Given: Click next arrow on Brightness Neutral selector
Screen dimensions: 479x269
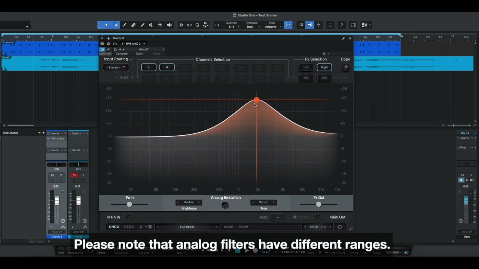Looking at the screenshot, I should pyautogui.click(x=199, y=202).
